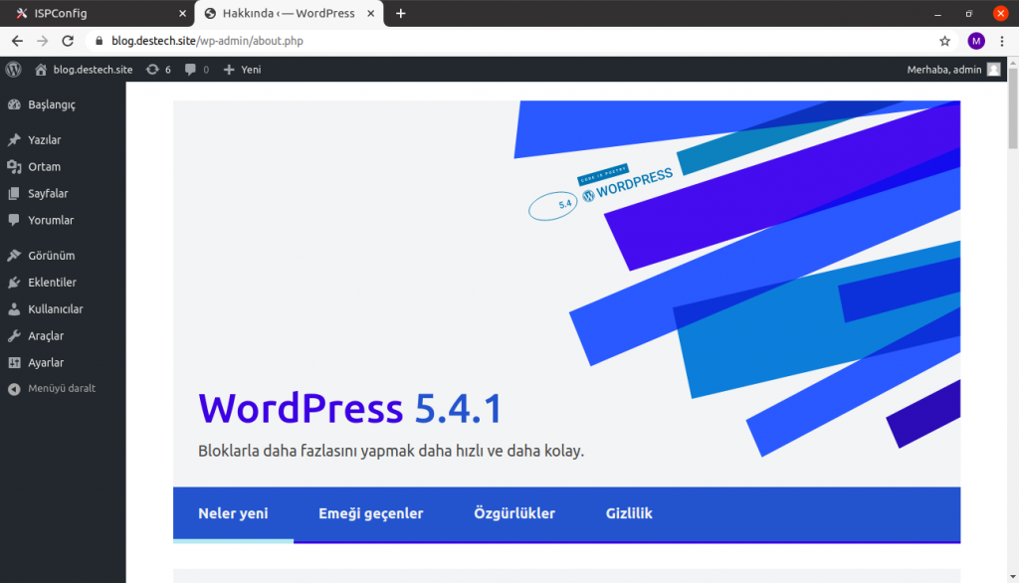This screenshot has height=583, width=1019.
Task: Go back with the browser back arrow
Action: pos(17,41)
